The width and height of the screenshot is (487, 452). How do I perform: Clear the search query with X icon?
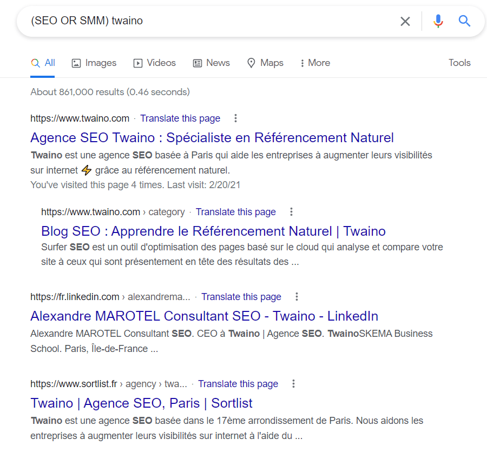coord(405,21)
